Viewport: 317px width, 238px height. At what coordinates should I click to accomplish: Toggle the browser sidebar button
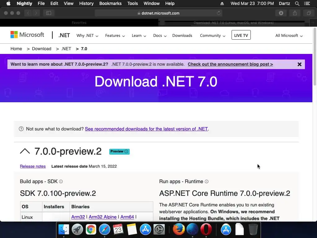[x=49, y=13]
